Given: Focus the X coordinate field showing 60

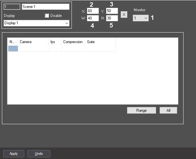Looking at the screenshot, I should pos(93,11).
